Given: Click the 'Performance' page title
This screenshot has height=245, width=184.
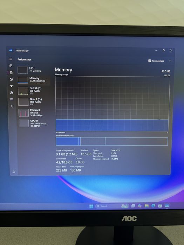Looking at the screenshot, I should [x=25, y=59].
